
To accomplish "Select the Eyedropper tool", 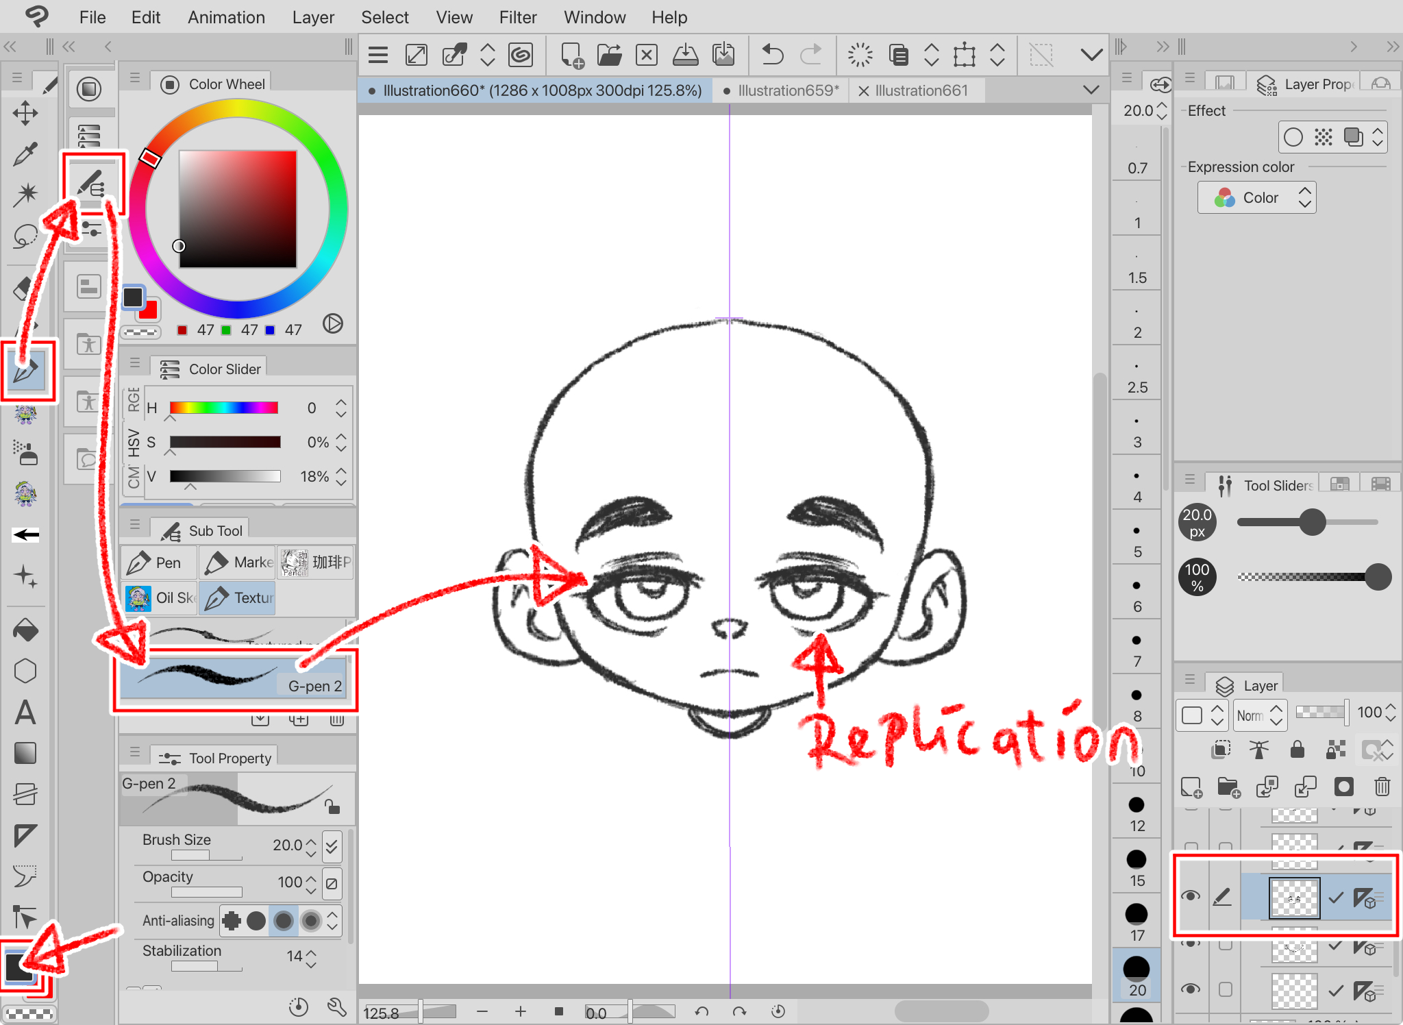I will coord(25,155).
